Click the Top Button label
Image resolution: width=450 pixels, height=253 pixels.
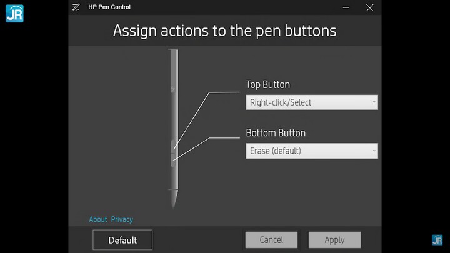pos(268,84)
